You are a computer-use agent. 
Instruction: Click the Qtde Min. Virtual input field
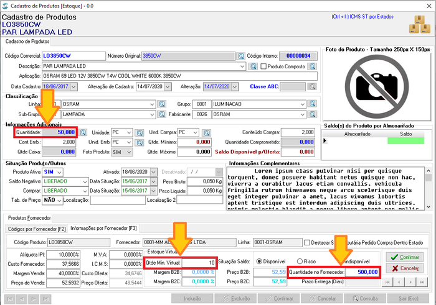[199, 263]
